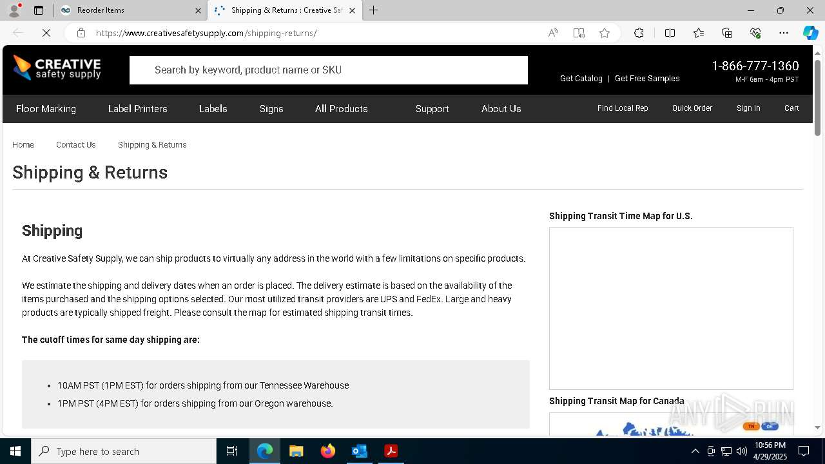This screenshot has width=825, height=464.
Task: Select the Shipping & Returns browser tab
Action: point(284,10)
